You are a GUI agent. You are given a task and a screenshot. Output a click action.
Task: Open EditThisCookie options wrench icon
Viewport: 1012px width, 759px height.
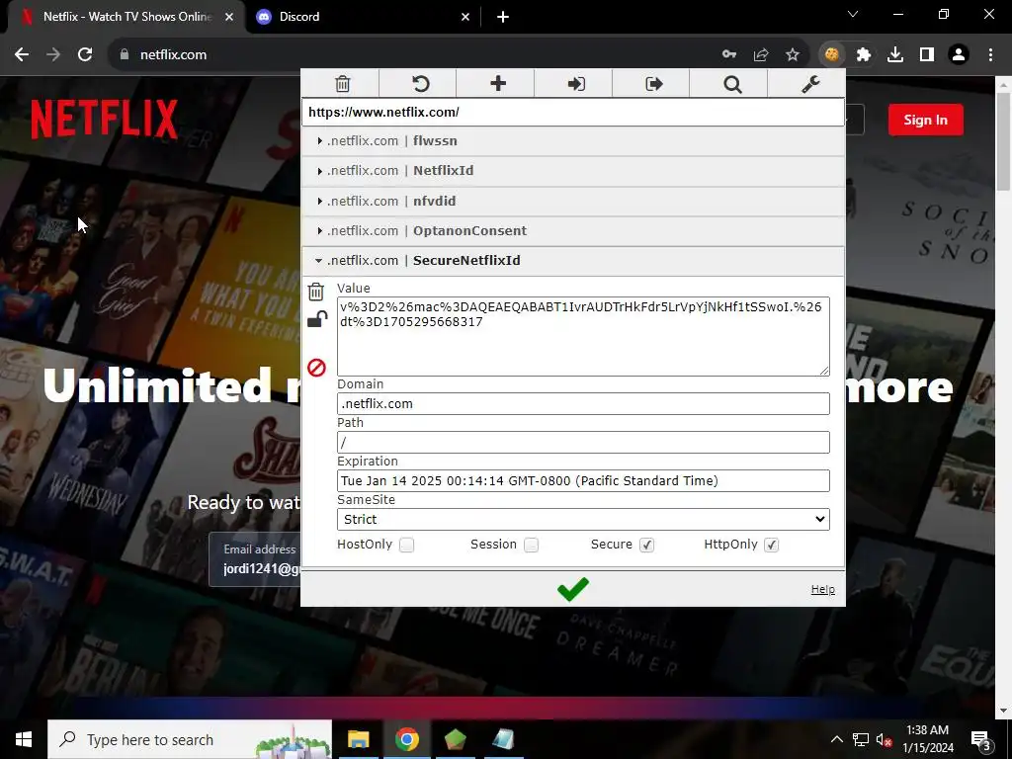click(x=810, y=84)
